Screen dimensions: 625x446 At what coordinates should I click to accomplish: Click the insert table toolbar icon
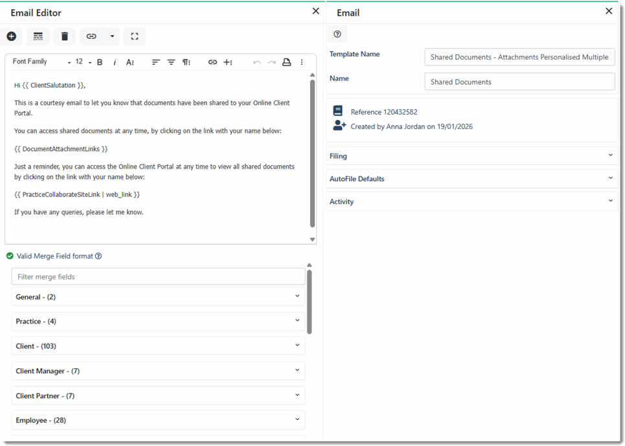(x=38, y=36)
